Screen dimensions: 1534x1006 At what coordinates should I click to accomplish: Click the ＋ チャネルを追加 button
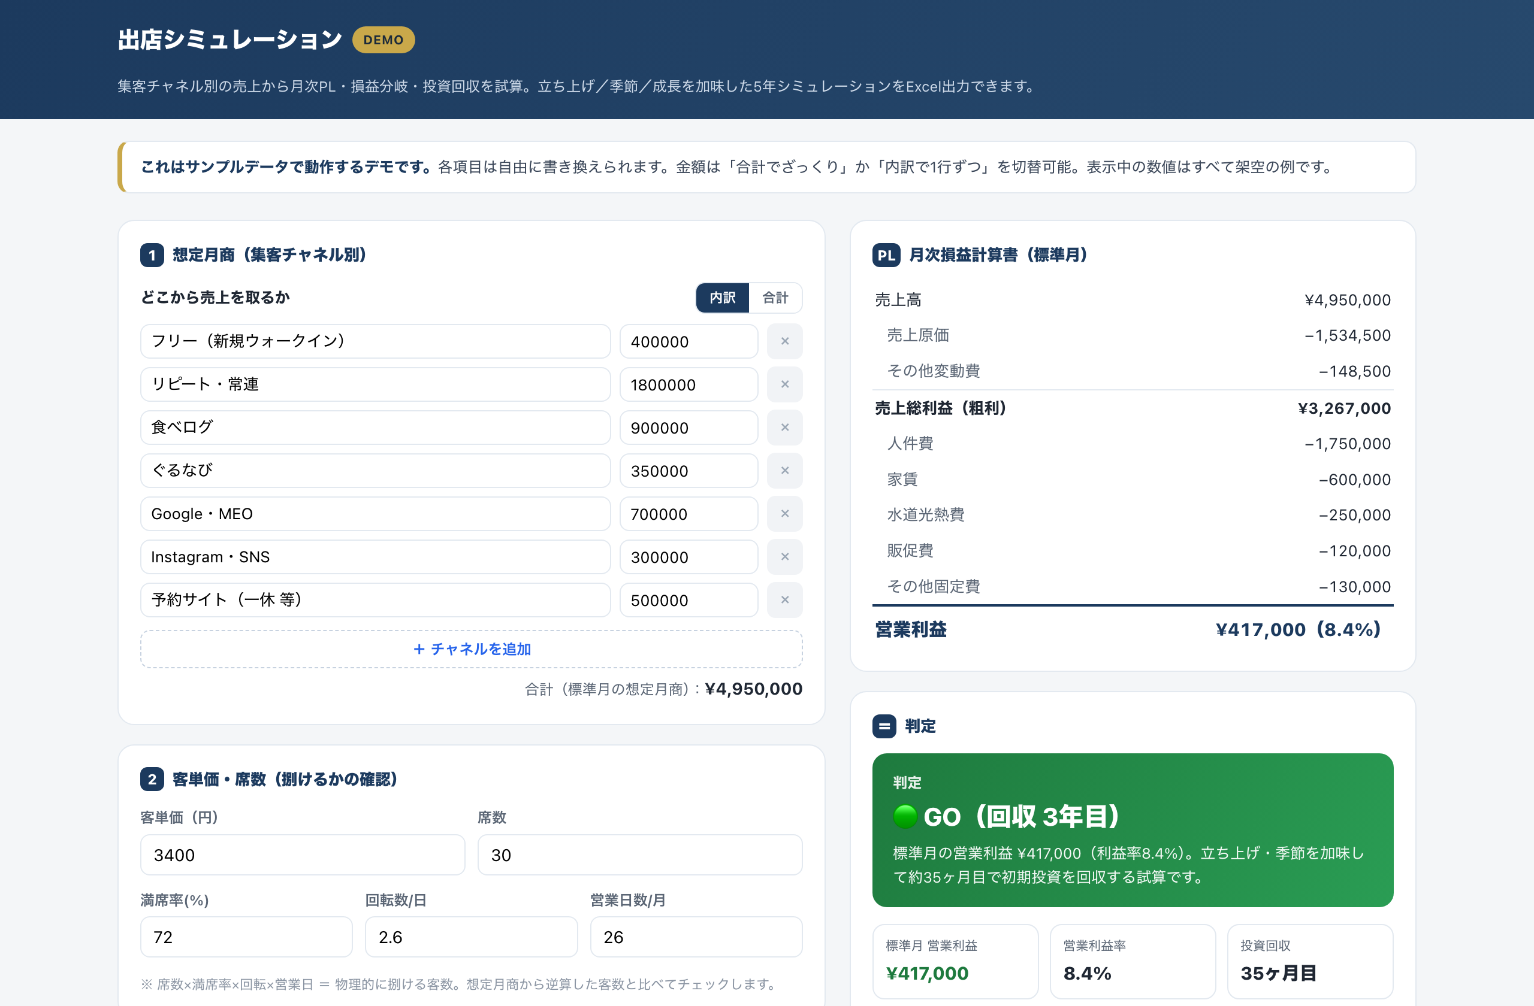point(471,649)
